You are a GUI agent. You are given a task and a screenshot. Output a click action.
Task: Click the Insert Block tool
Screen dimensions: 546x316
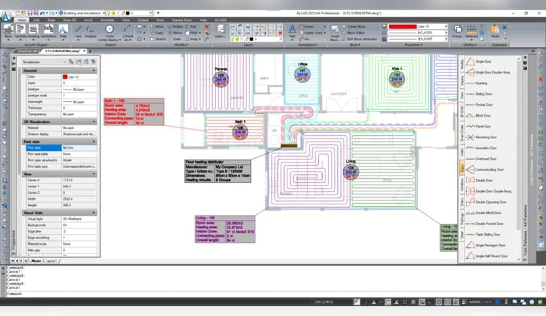coord(335,33)
